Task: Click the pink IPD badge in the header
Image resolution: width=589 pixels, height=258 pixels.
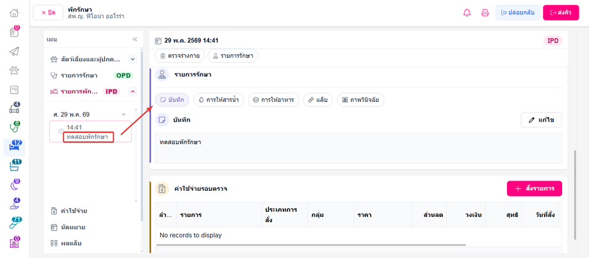Action: tap(553, 40)
